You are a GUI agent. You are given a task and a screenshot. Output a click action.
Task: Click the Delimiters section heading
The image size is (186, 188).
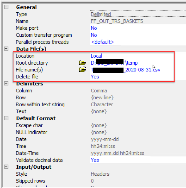(30, 84)
